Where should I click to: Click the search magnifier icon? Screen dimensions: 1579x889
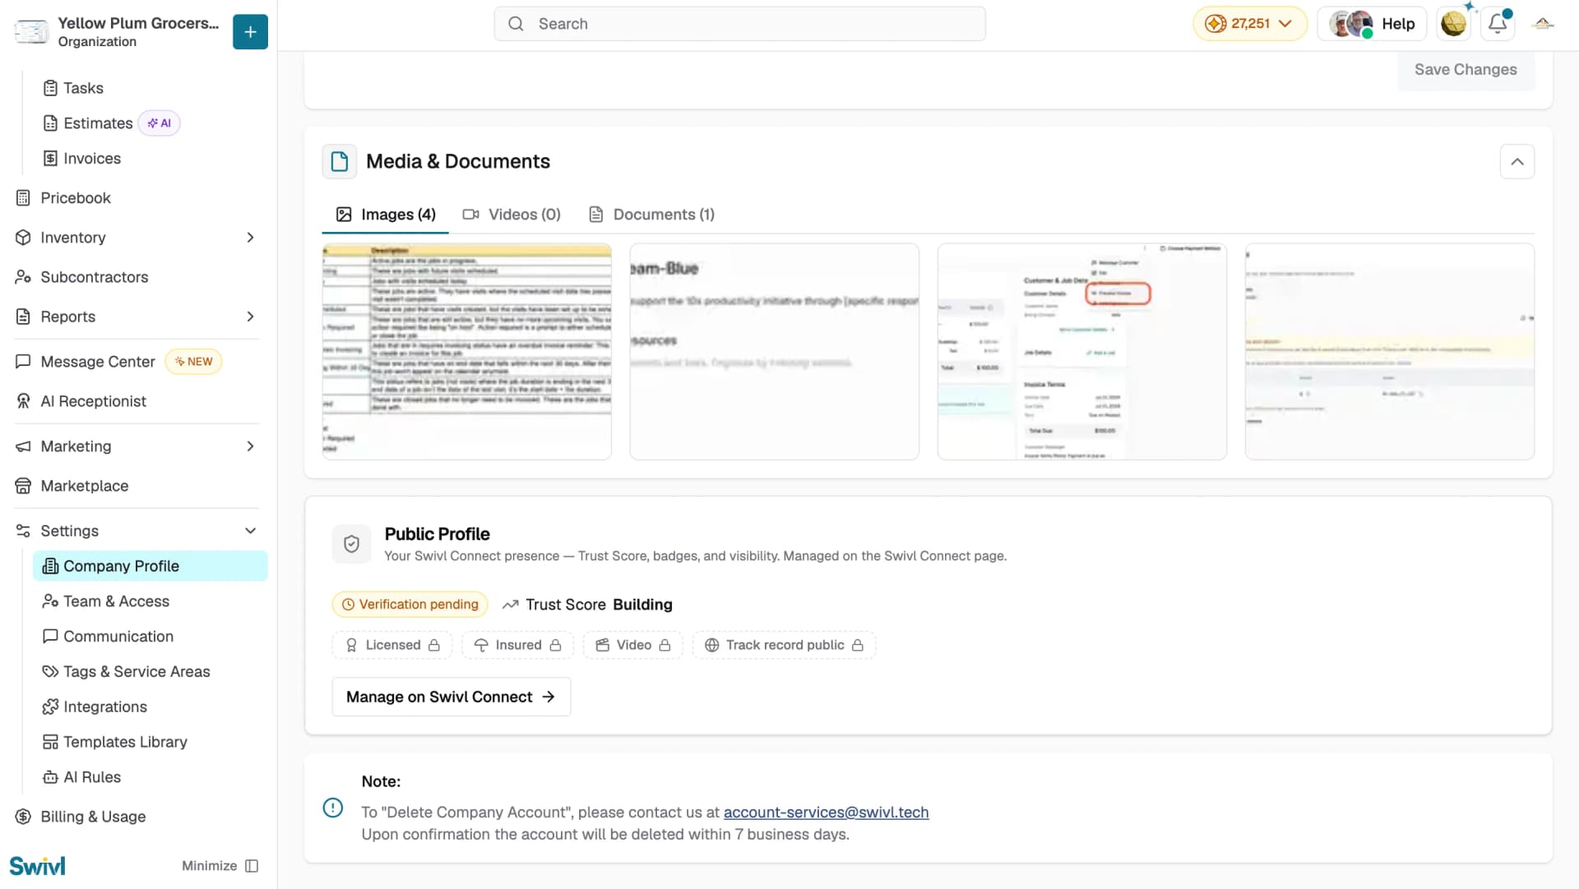click(x=516, y=24)
